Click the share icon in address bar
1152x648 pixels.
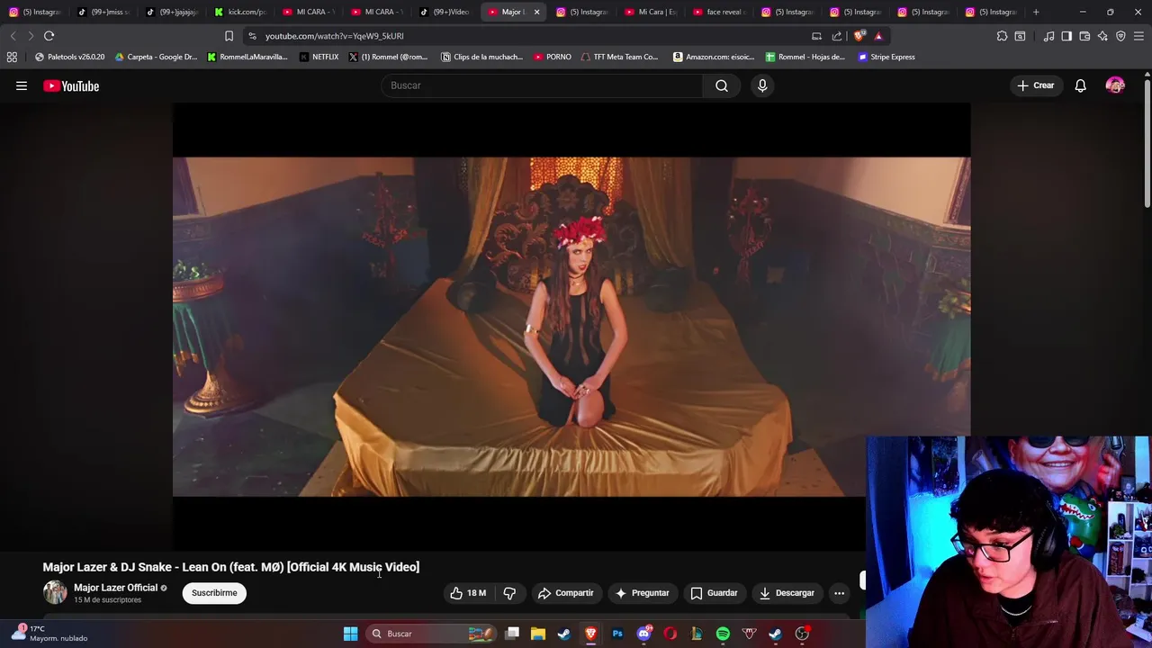[837, 36]
